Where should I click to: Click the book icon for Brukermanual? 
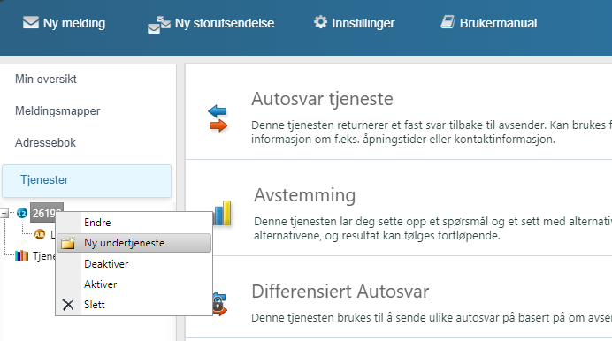click(x=448, y=22)
